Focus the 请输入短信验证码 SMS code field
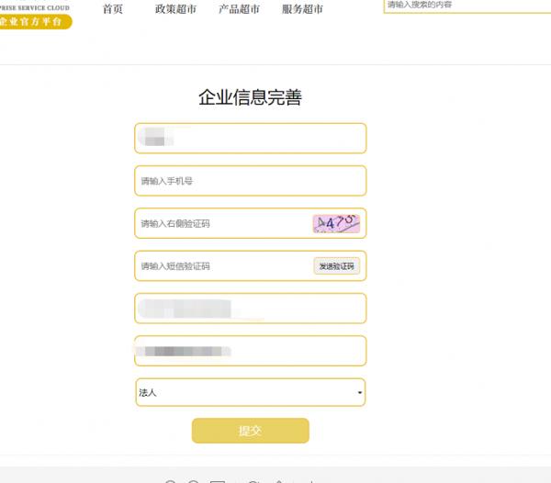This screenshot has width=551, height=483. 223,266
